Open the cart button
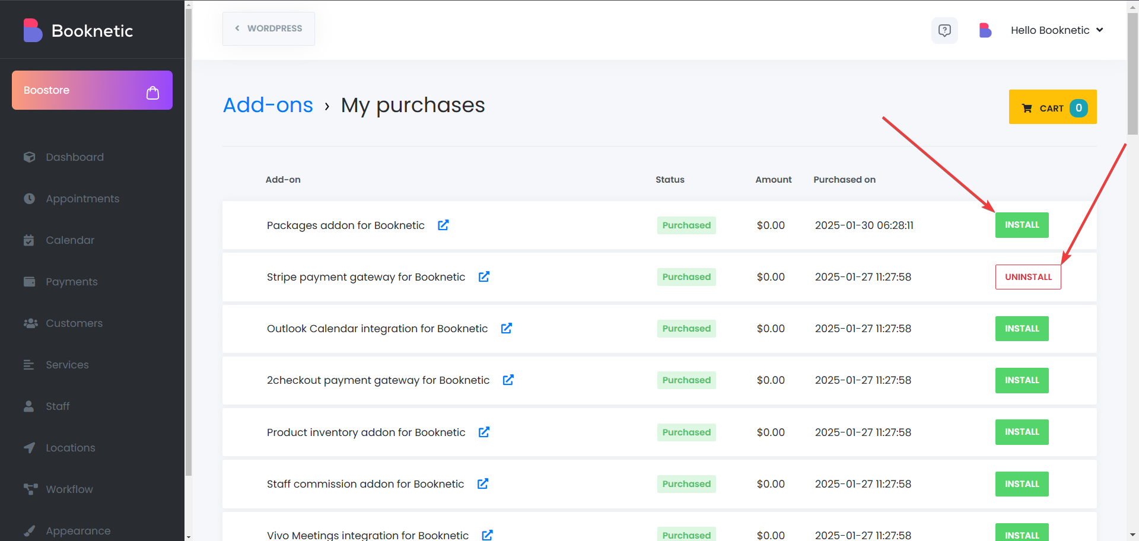Screen dimensions: 1139x541 [1052, 107]
